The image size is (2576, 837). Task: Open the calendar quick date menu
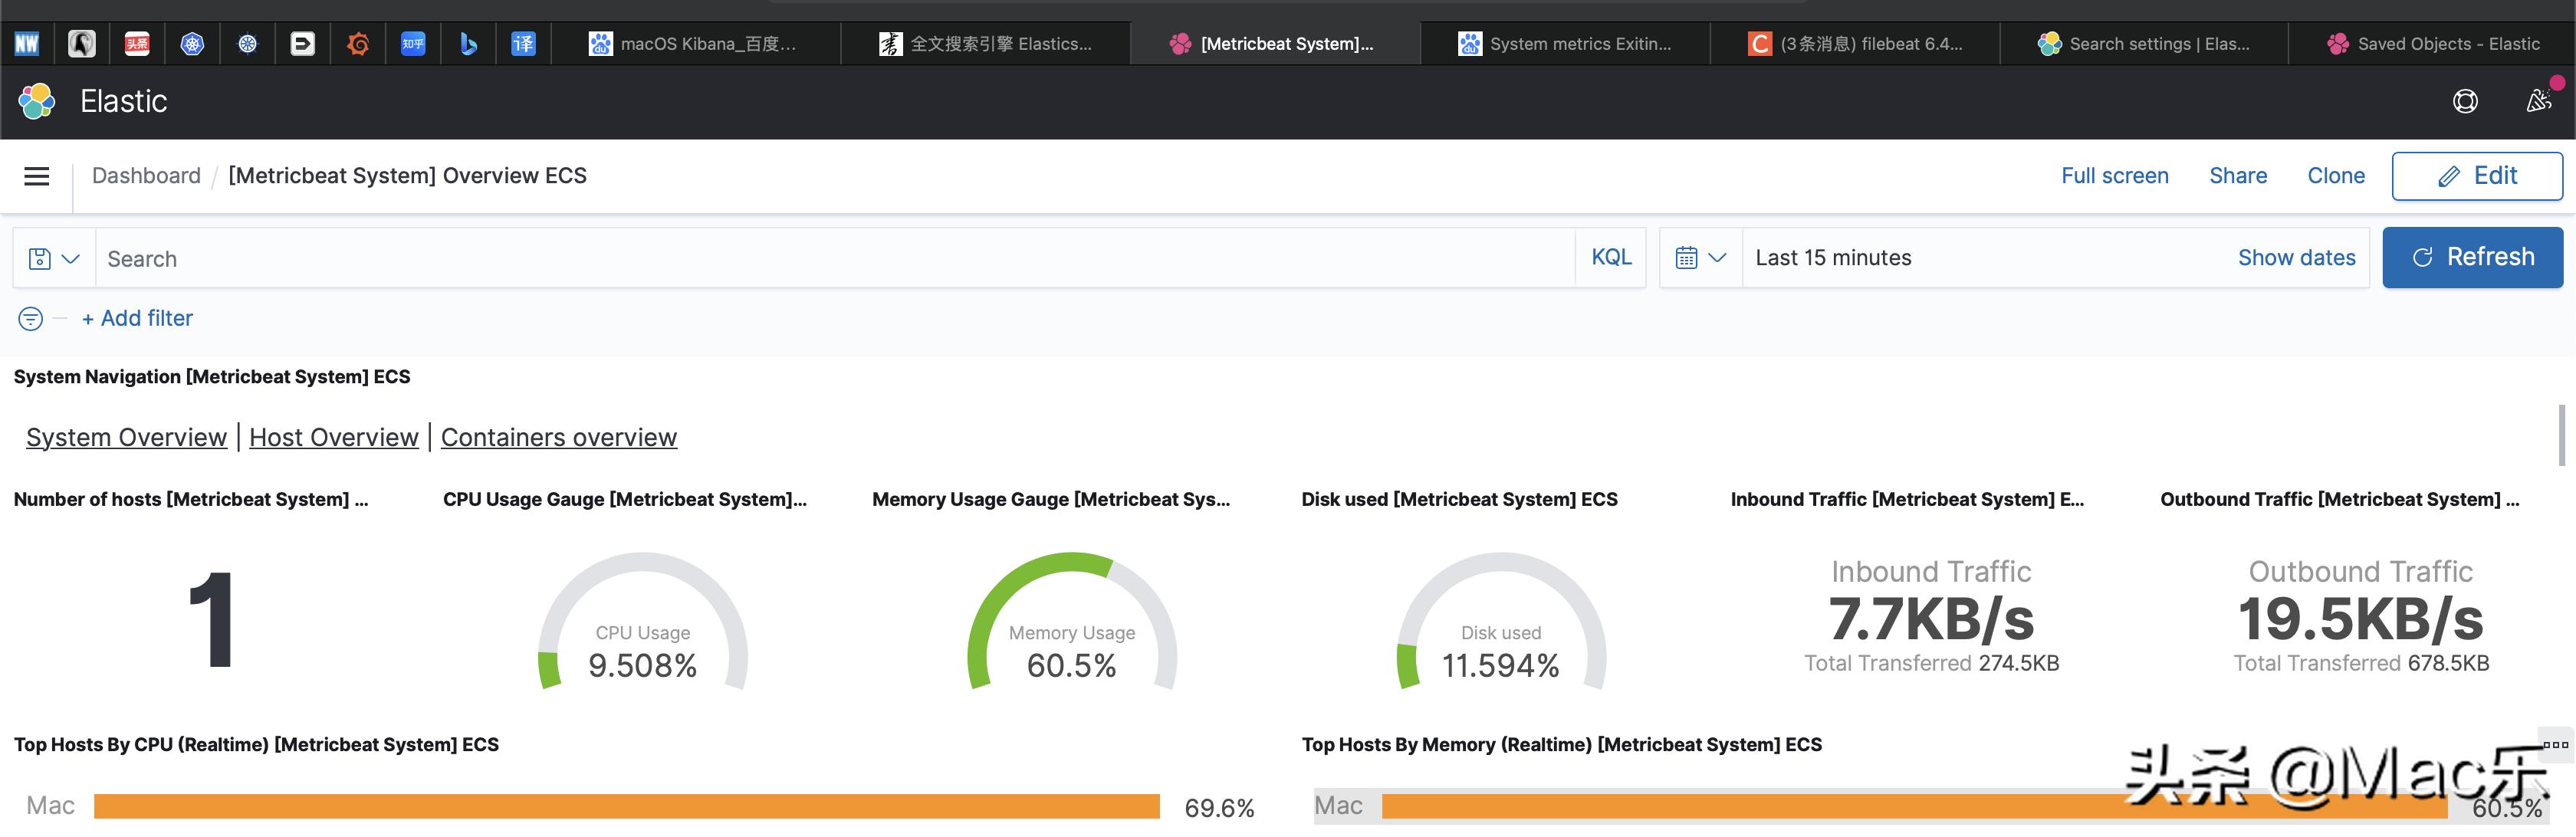(x=1700, y=258)
